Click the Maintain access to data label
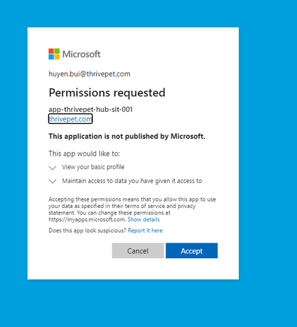Image resolution: width=297 pixels, height=327 pixels. [x=132, y=181]
